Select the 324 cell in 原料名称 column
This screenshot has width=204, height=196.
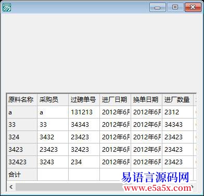point(22,137)
